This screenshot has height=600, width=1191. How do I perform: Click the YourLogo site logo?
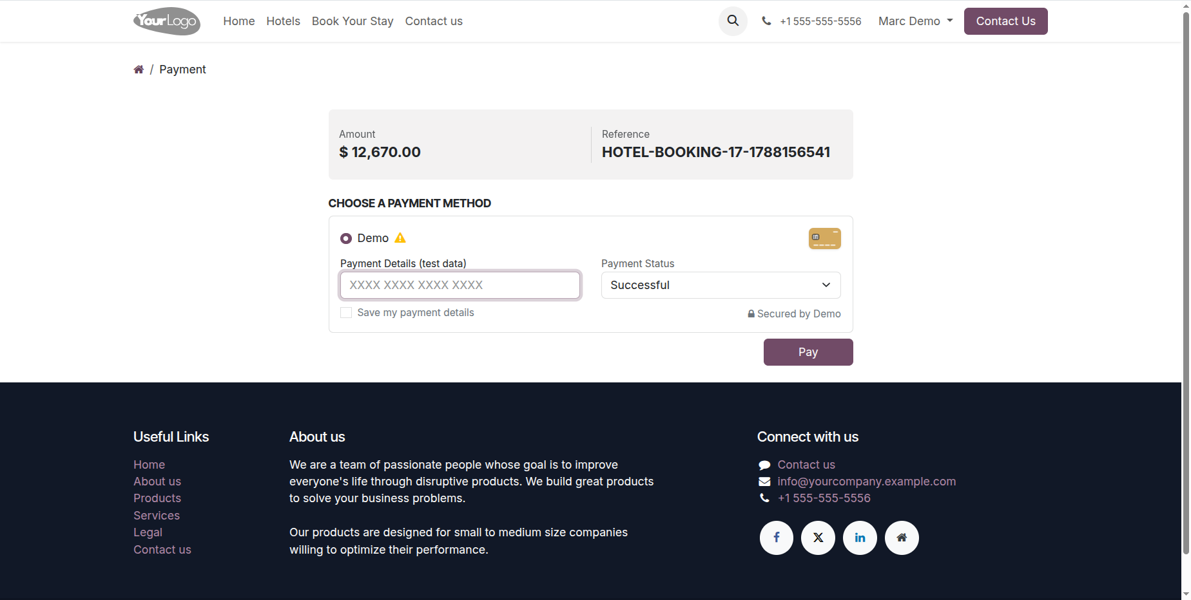click(x=167, y=21)
